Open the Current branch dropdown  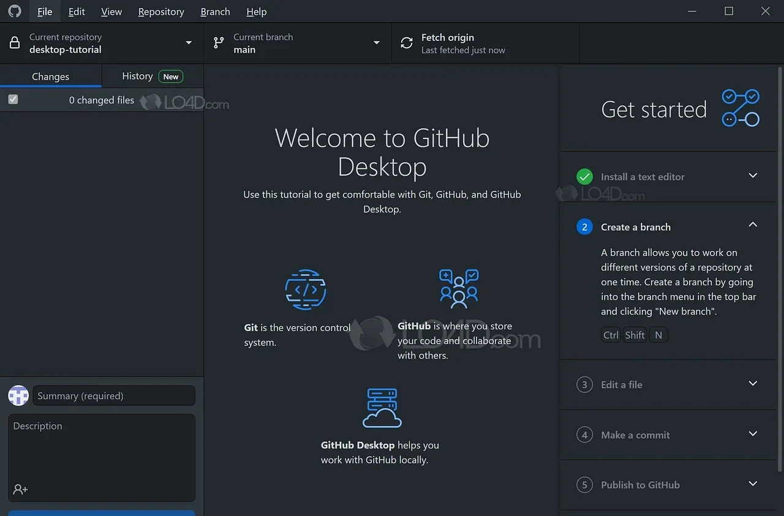(375, 43)
